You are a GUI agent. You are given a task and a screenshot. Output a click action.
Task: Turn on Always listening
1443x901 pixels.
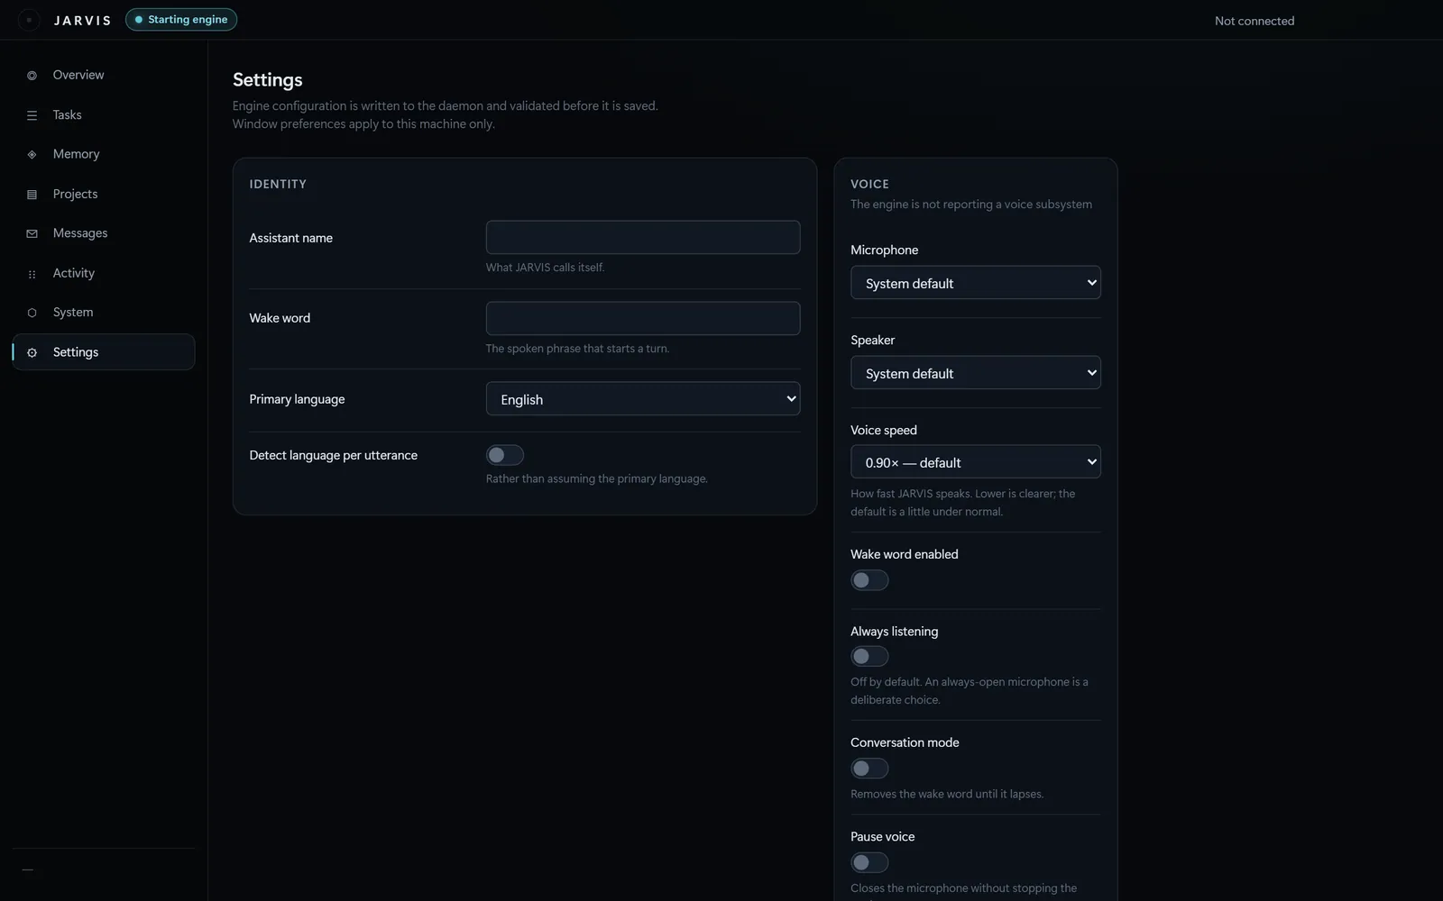(869, 657)
